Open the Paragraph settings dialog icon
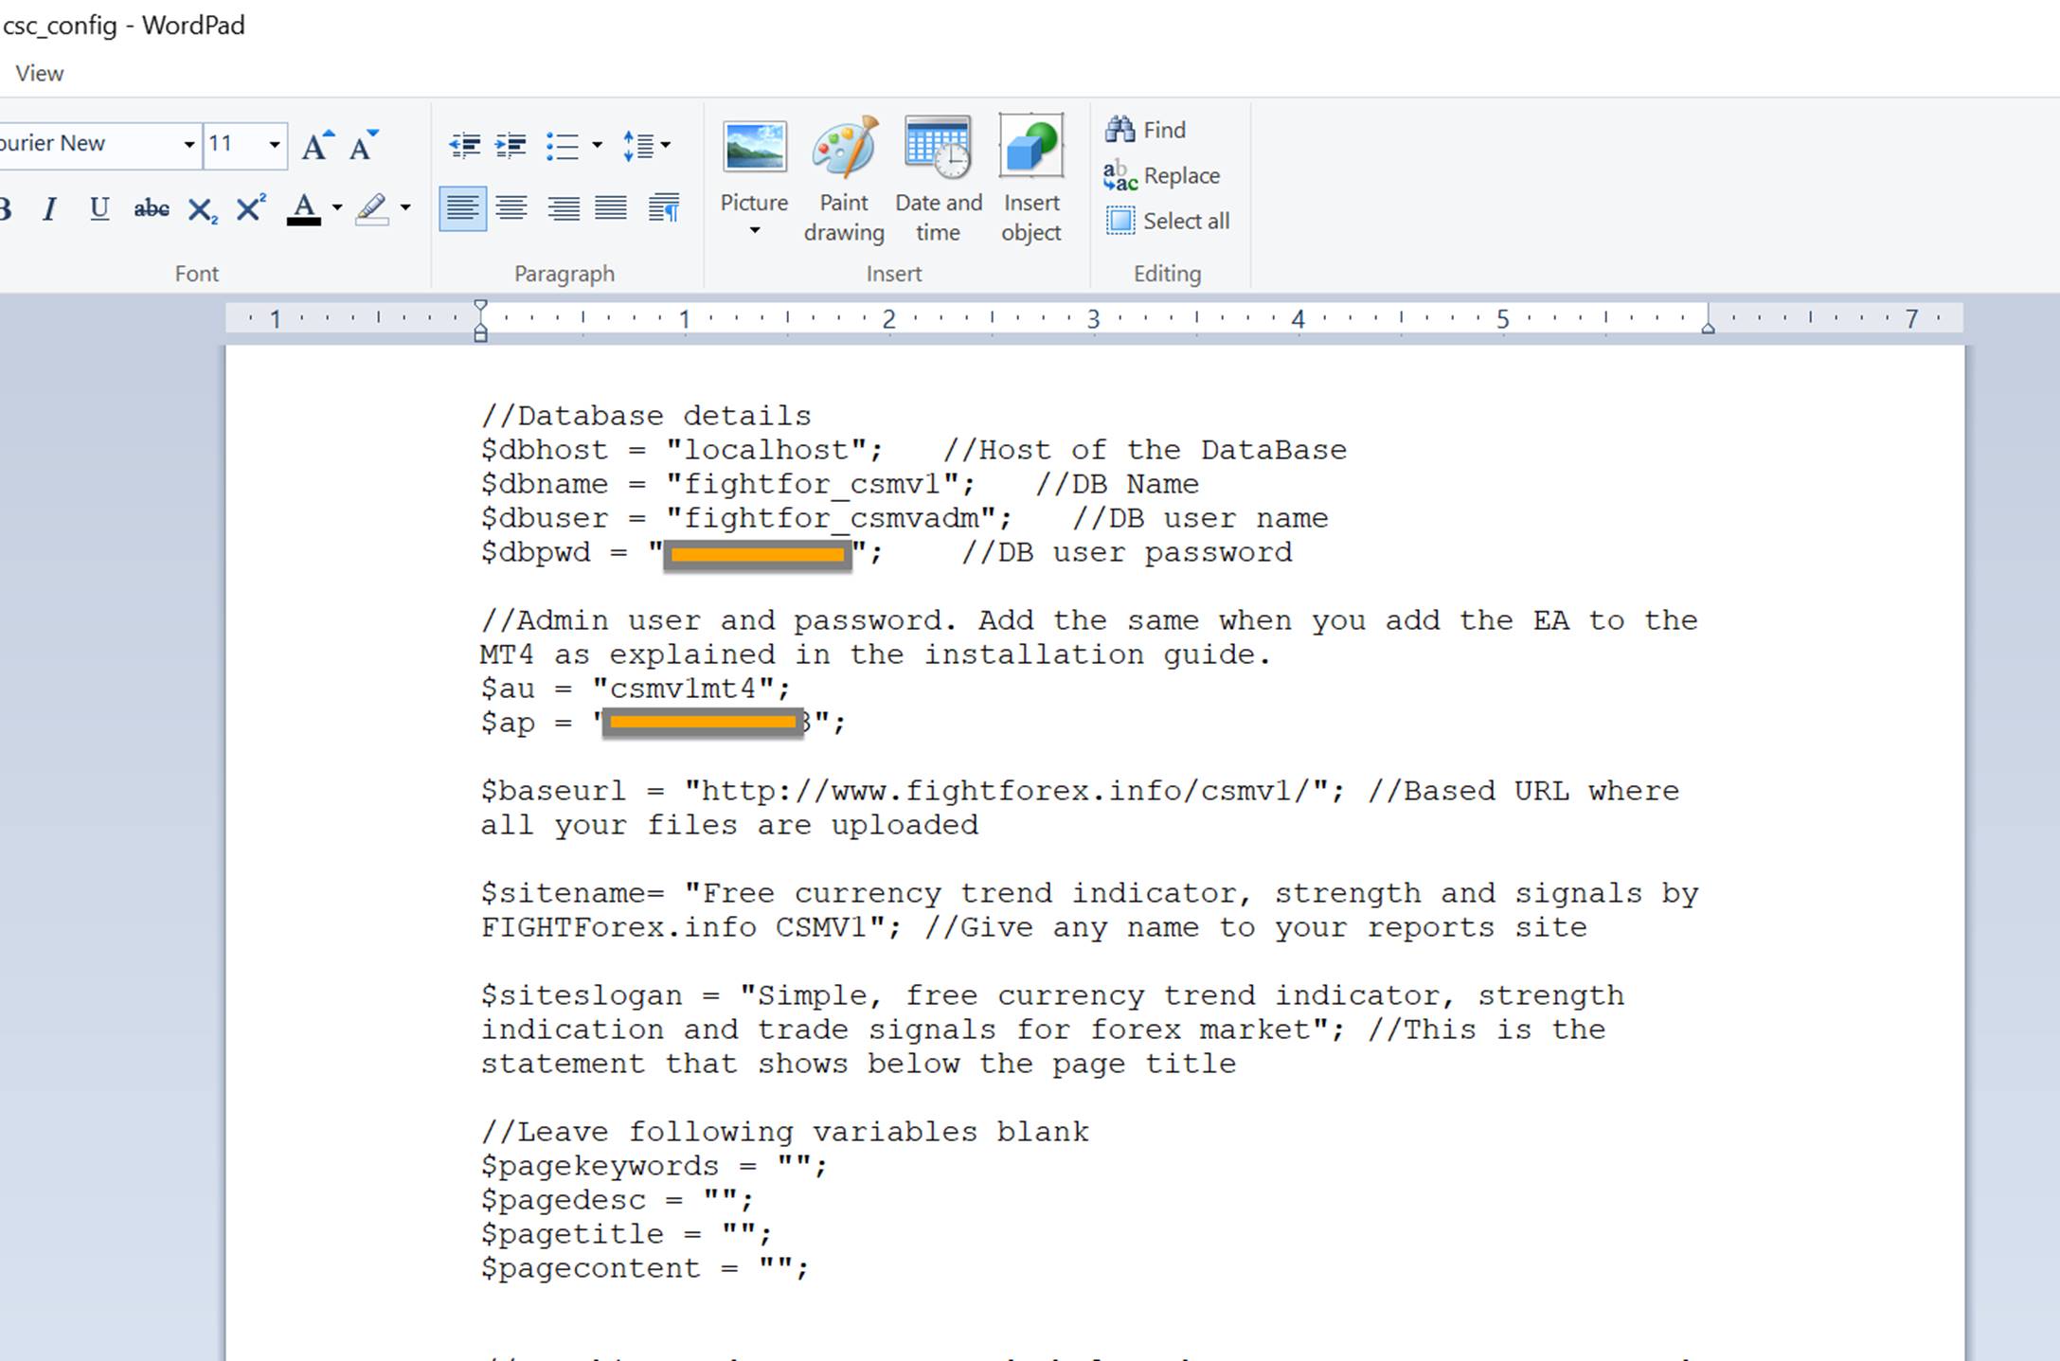2060x1361 pixels. click(664, 208)
